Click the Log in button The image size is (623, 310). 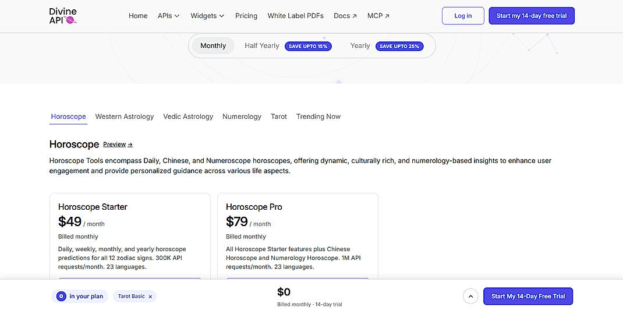[463, 16]
